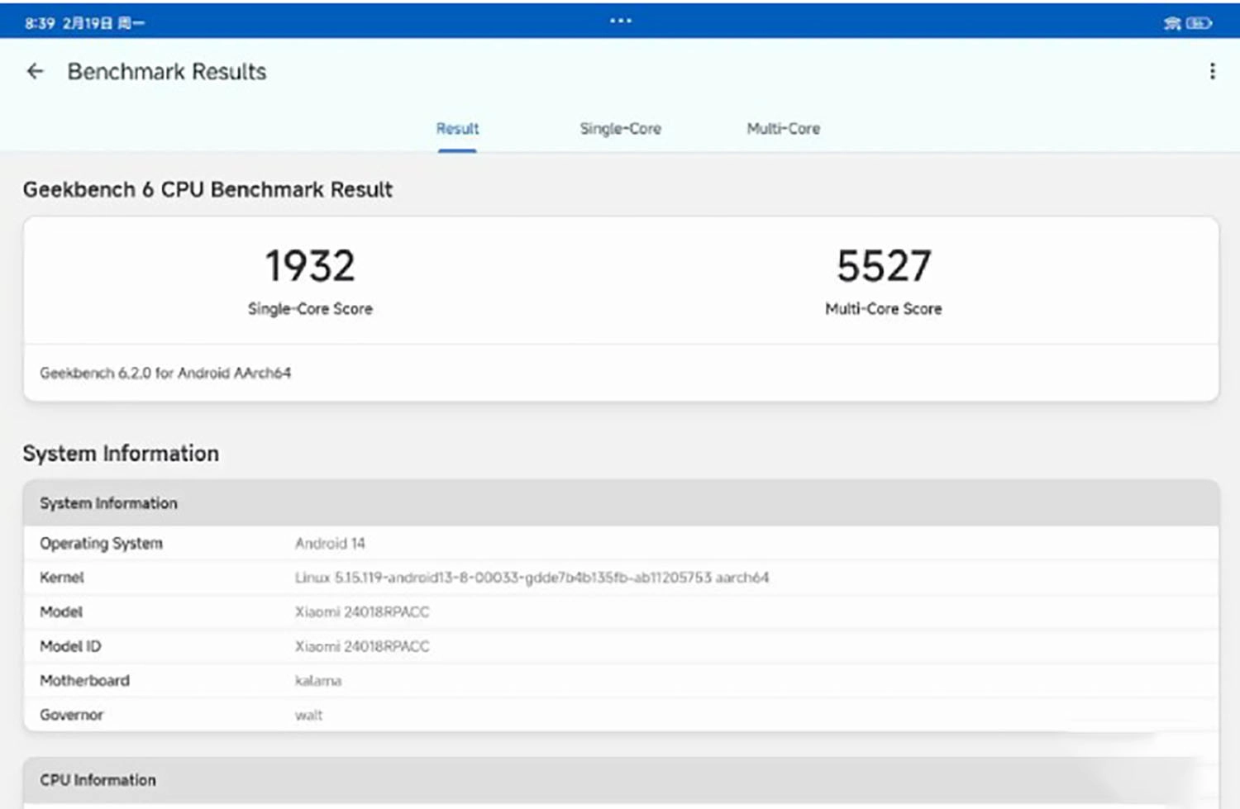The image size is (1240, 809).
Task: Tap the Linux kernel version string
Action: click(532, 578)
